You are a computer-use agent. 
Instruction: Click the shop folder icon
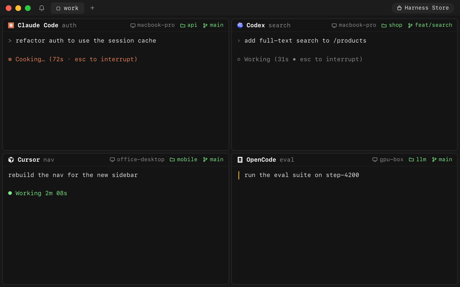pyautogui.click(x=384, y=25)
